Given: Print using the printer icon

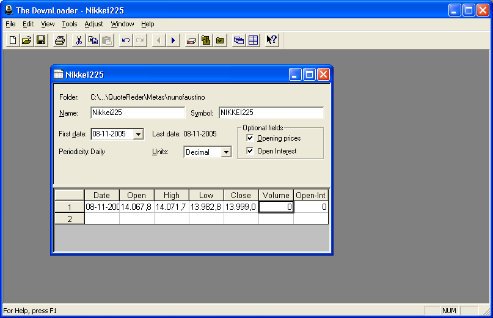Looking at the screenshot, I should tap(60, 40).
